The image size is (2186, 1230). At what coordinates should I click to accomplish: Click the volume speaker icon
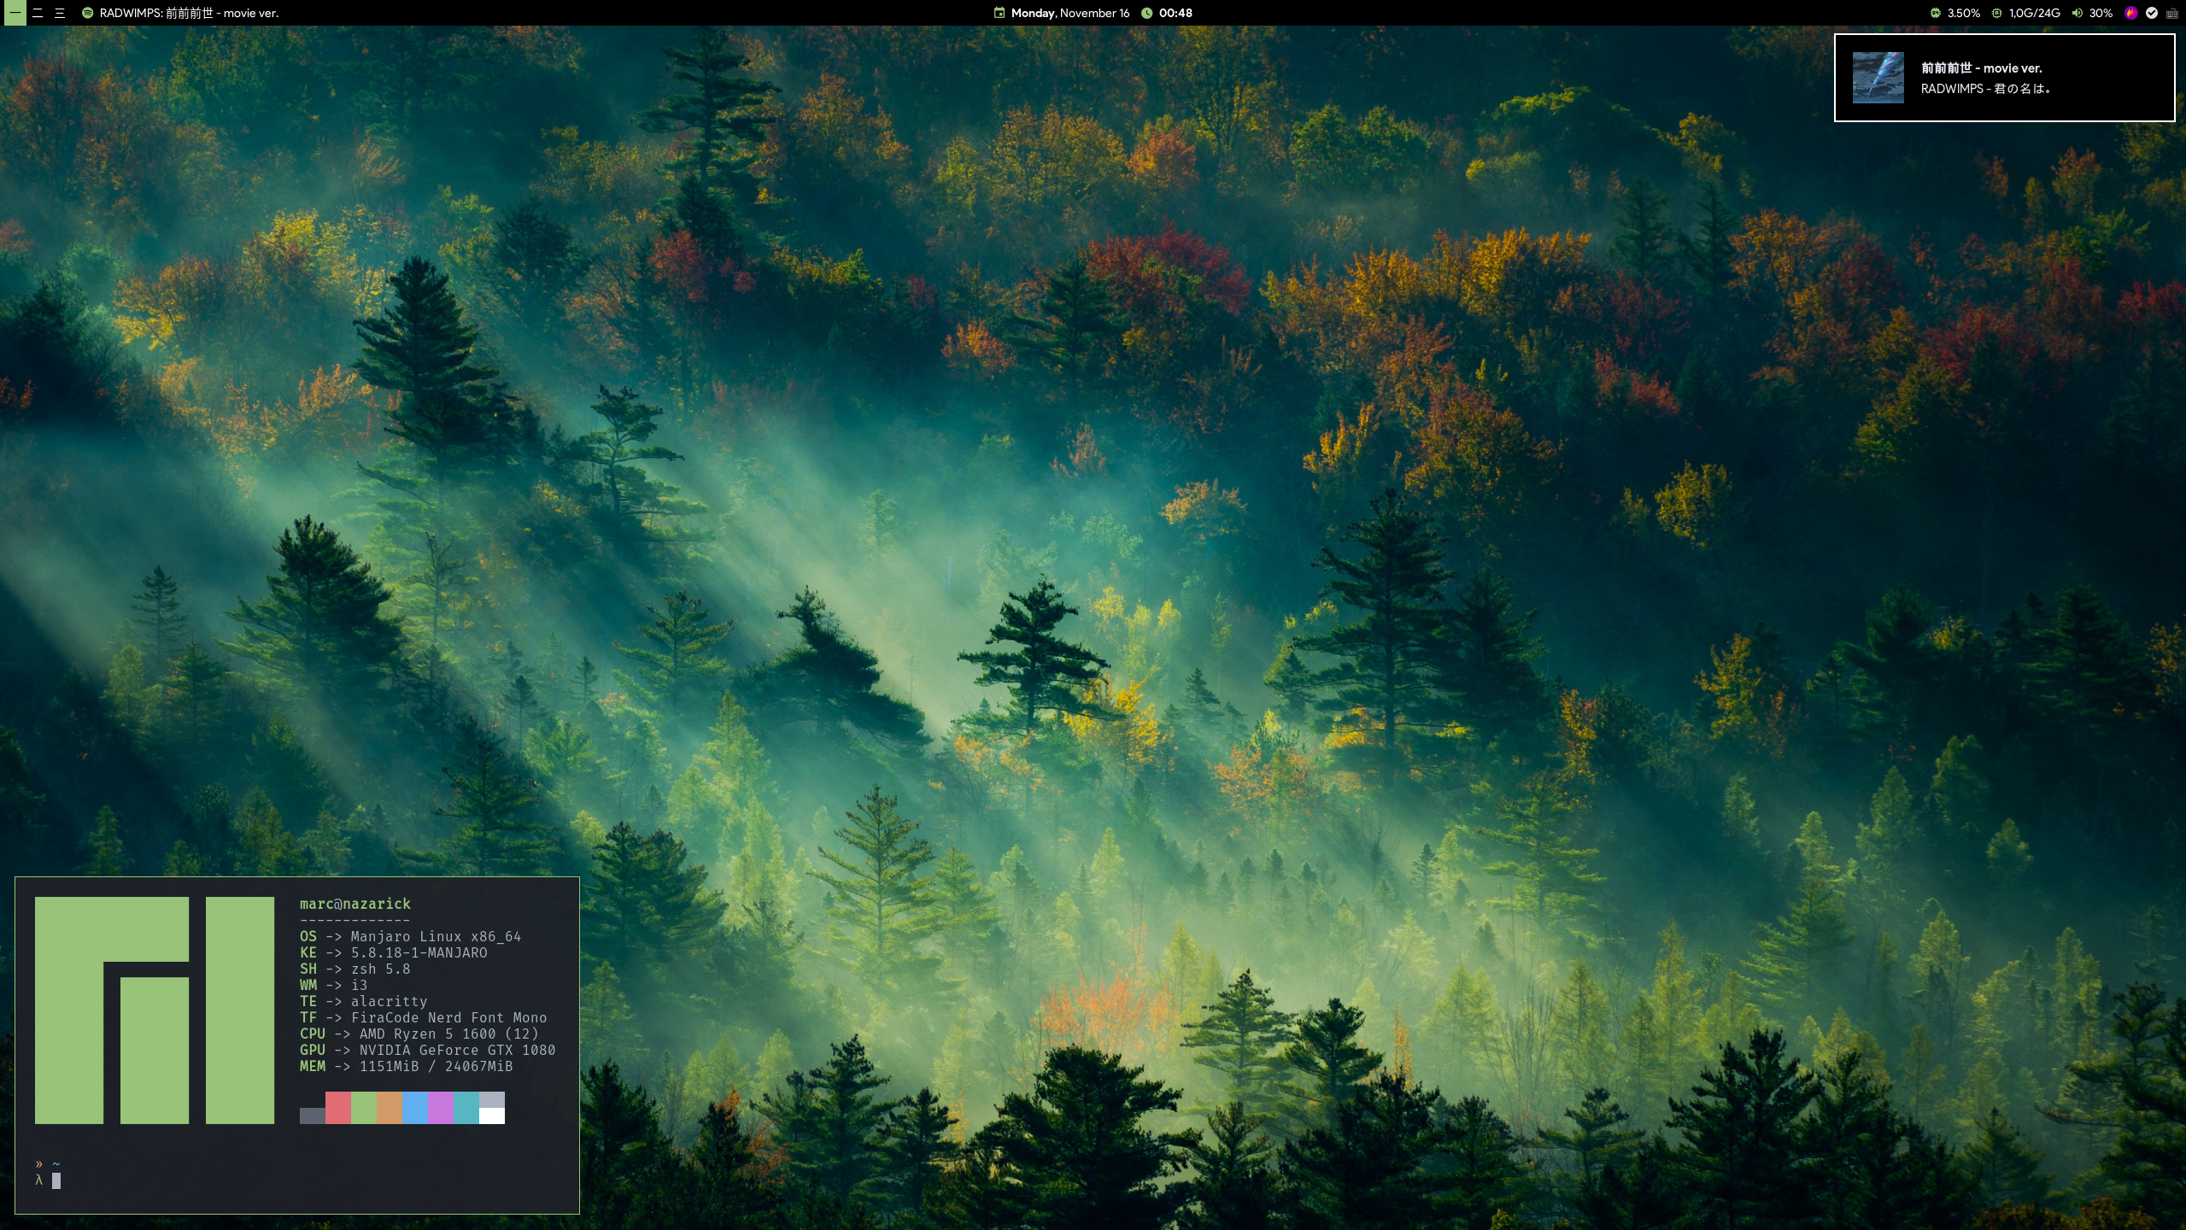[2077, 13]
